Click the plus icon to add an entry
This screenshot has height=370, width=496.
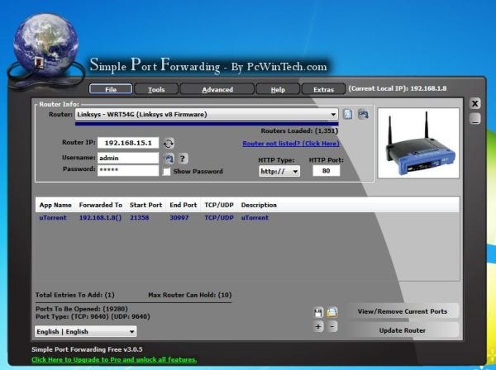[318, 326]
